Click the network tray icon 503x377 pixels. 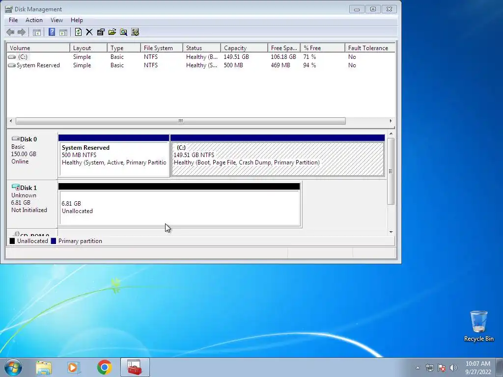(429, 368)
